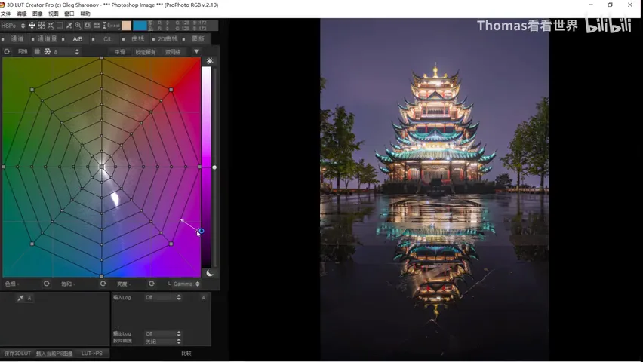Open the 输出Log dropdown
This screenshot has height=362, width=643.
click(163, 333)
